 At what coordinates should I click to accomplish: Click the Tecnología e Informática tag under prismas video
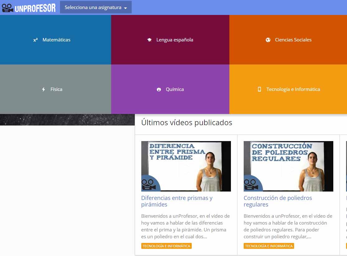click(x=167, y=246)
